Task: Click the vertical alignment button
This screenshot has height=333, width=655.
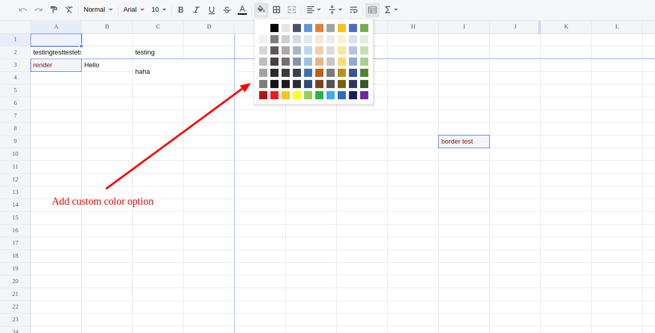Action: pyautogui.click(x=335, y=10)
